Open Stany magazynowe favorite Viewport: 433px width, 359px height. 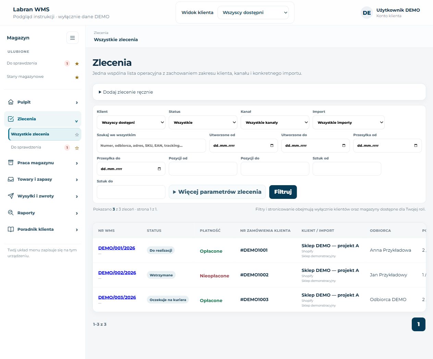(25, 76)
